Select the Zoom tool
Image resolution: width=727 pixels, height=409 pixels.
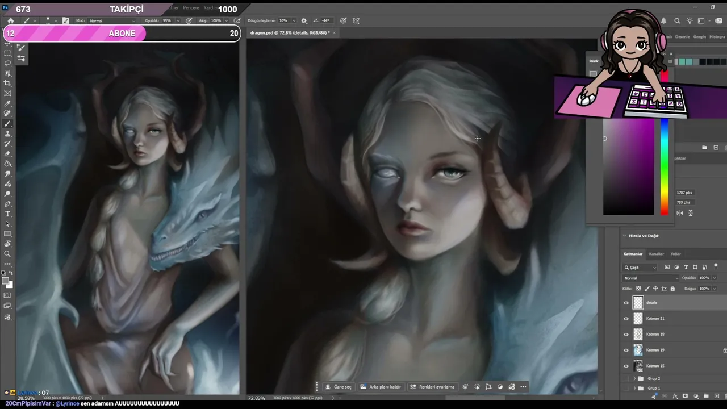coord(7,254)
